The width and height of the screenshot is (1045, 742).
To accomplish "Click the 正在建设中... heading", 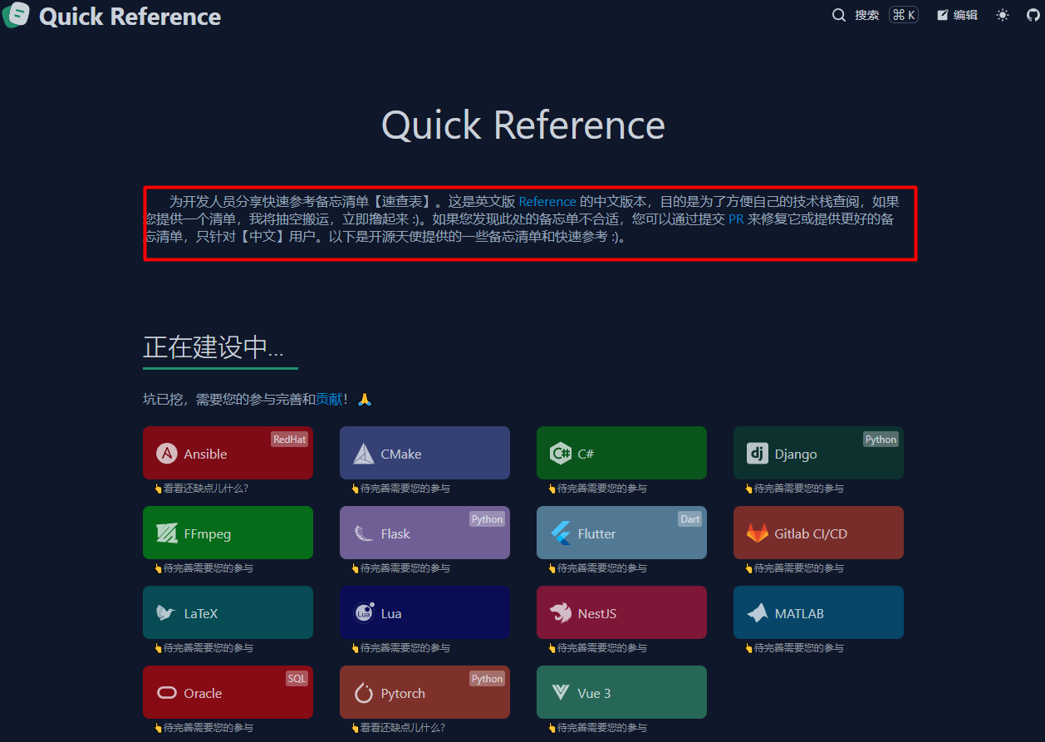I will coord(213,347).
